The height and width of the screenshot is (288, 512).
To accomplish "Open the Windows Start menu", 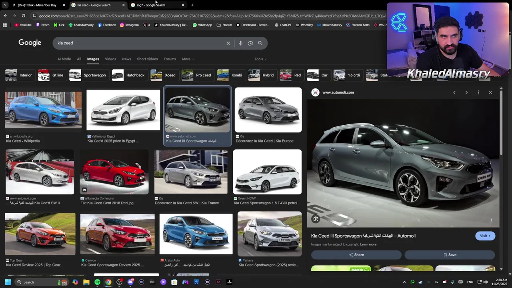I will point(8,282).
